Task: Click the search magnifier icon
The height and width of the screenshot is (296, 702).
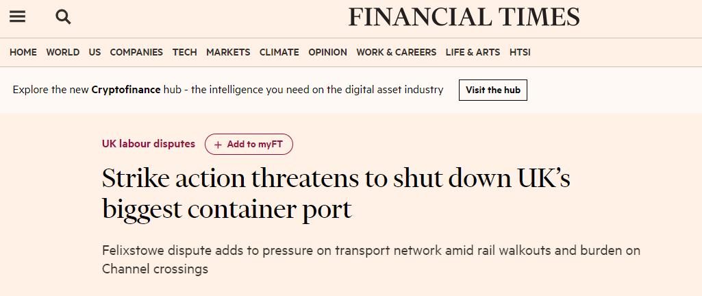Action: coord(63,17)
